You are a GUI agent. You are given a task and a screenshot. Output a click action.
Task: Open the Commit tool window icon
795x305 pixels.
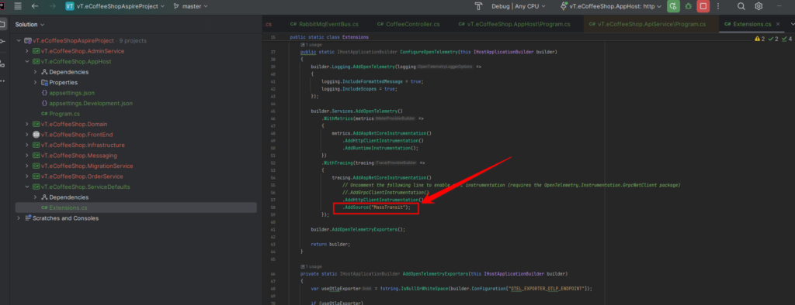tap(2, 42)
